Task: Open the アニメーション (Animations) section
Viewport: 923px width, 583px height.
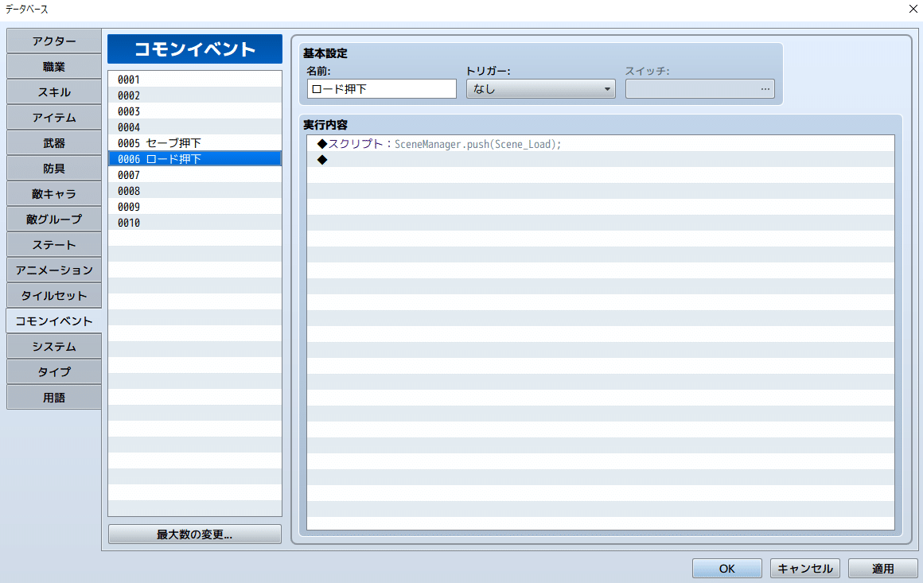Action: [53, 270]
